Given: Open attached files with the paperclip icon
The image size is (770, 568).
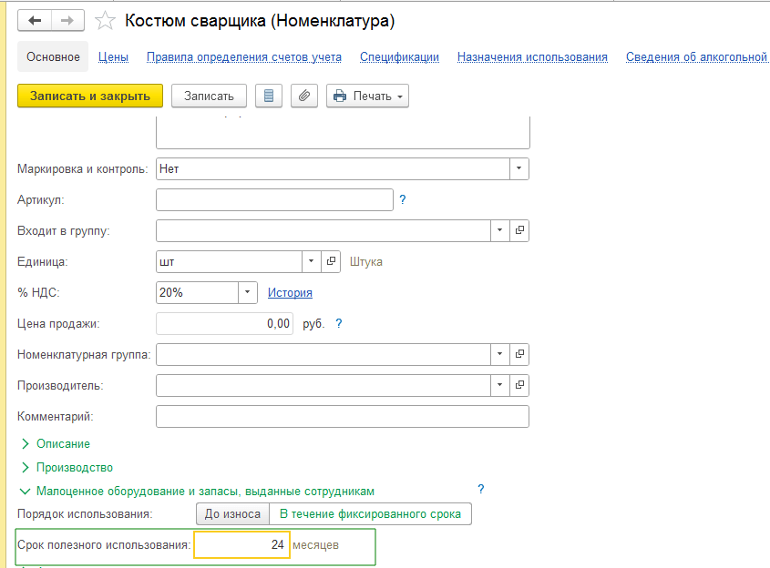Looking at the screenshot, I should 304,95.
